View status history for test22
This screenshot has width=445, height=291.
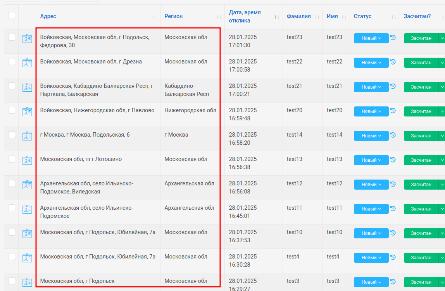pyautogui.click(x=393, y=62)
